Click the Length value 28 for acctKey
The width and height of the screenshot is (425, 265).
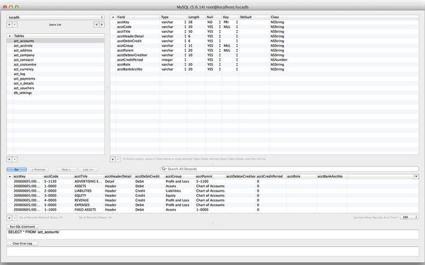[x=190, y=22]
